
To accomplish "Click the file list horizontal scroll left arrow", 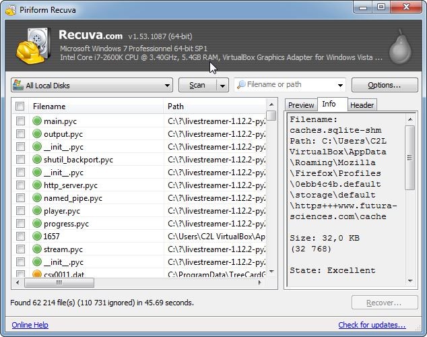I will [x=18, y=282].
